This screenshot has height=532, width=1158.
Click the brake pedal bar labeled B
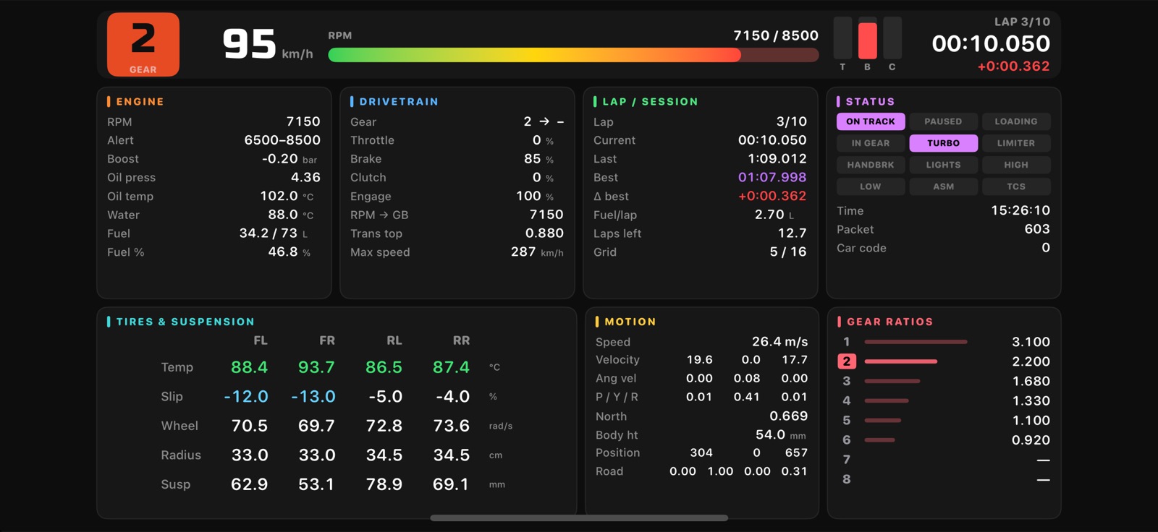click(x=867, y=38)
